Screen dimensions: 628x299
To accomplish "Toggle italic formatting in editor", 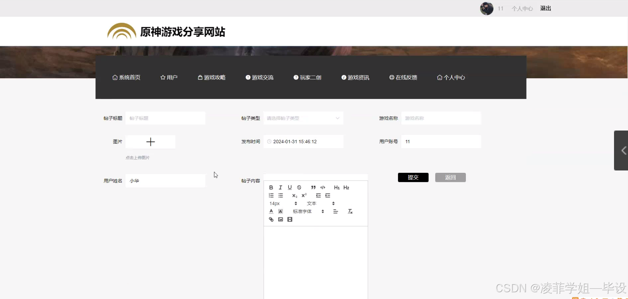I will point(280,188).
